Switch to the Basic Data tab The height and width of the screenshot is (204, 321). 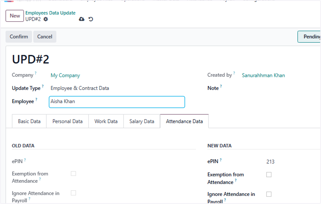coord(29,121)
